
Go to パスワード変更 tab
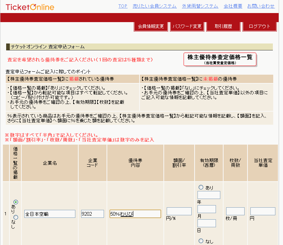[187, 26]
